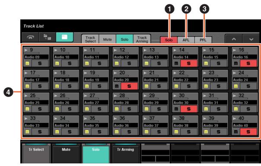Unsolo track Audio 40

[x=248, y=132]
